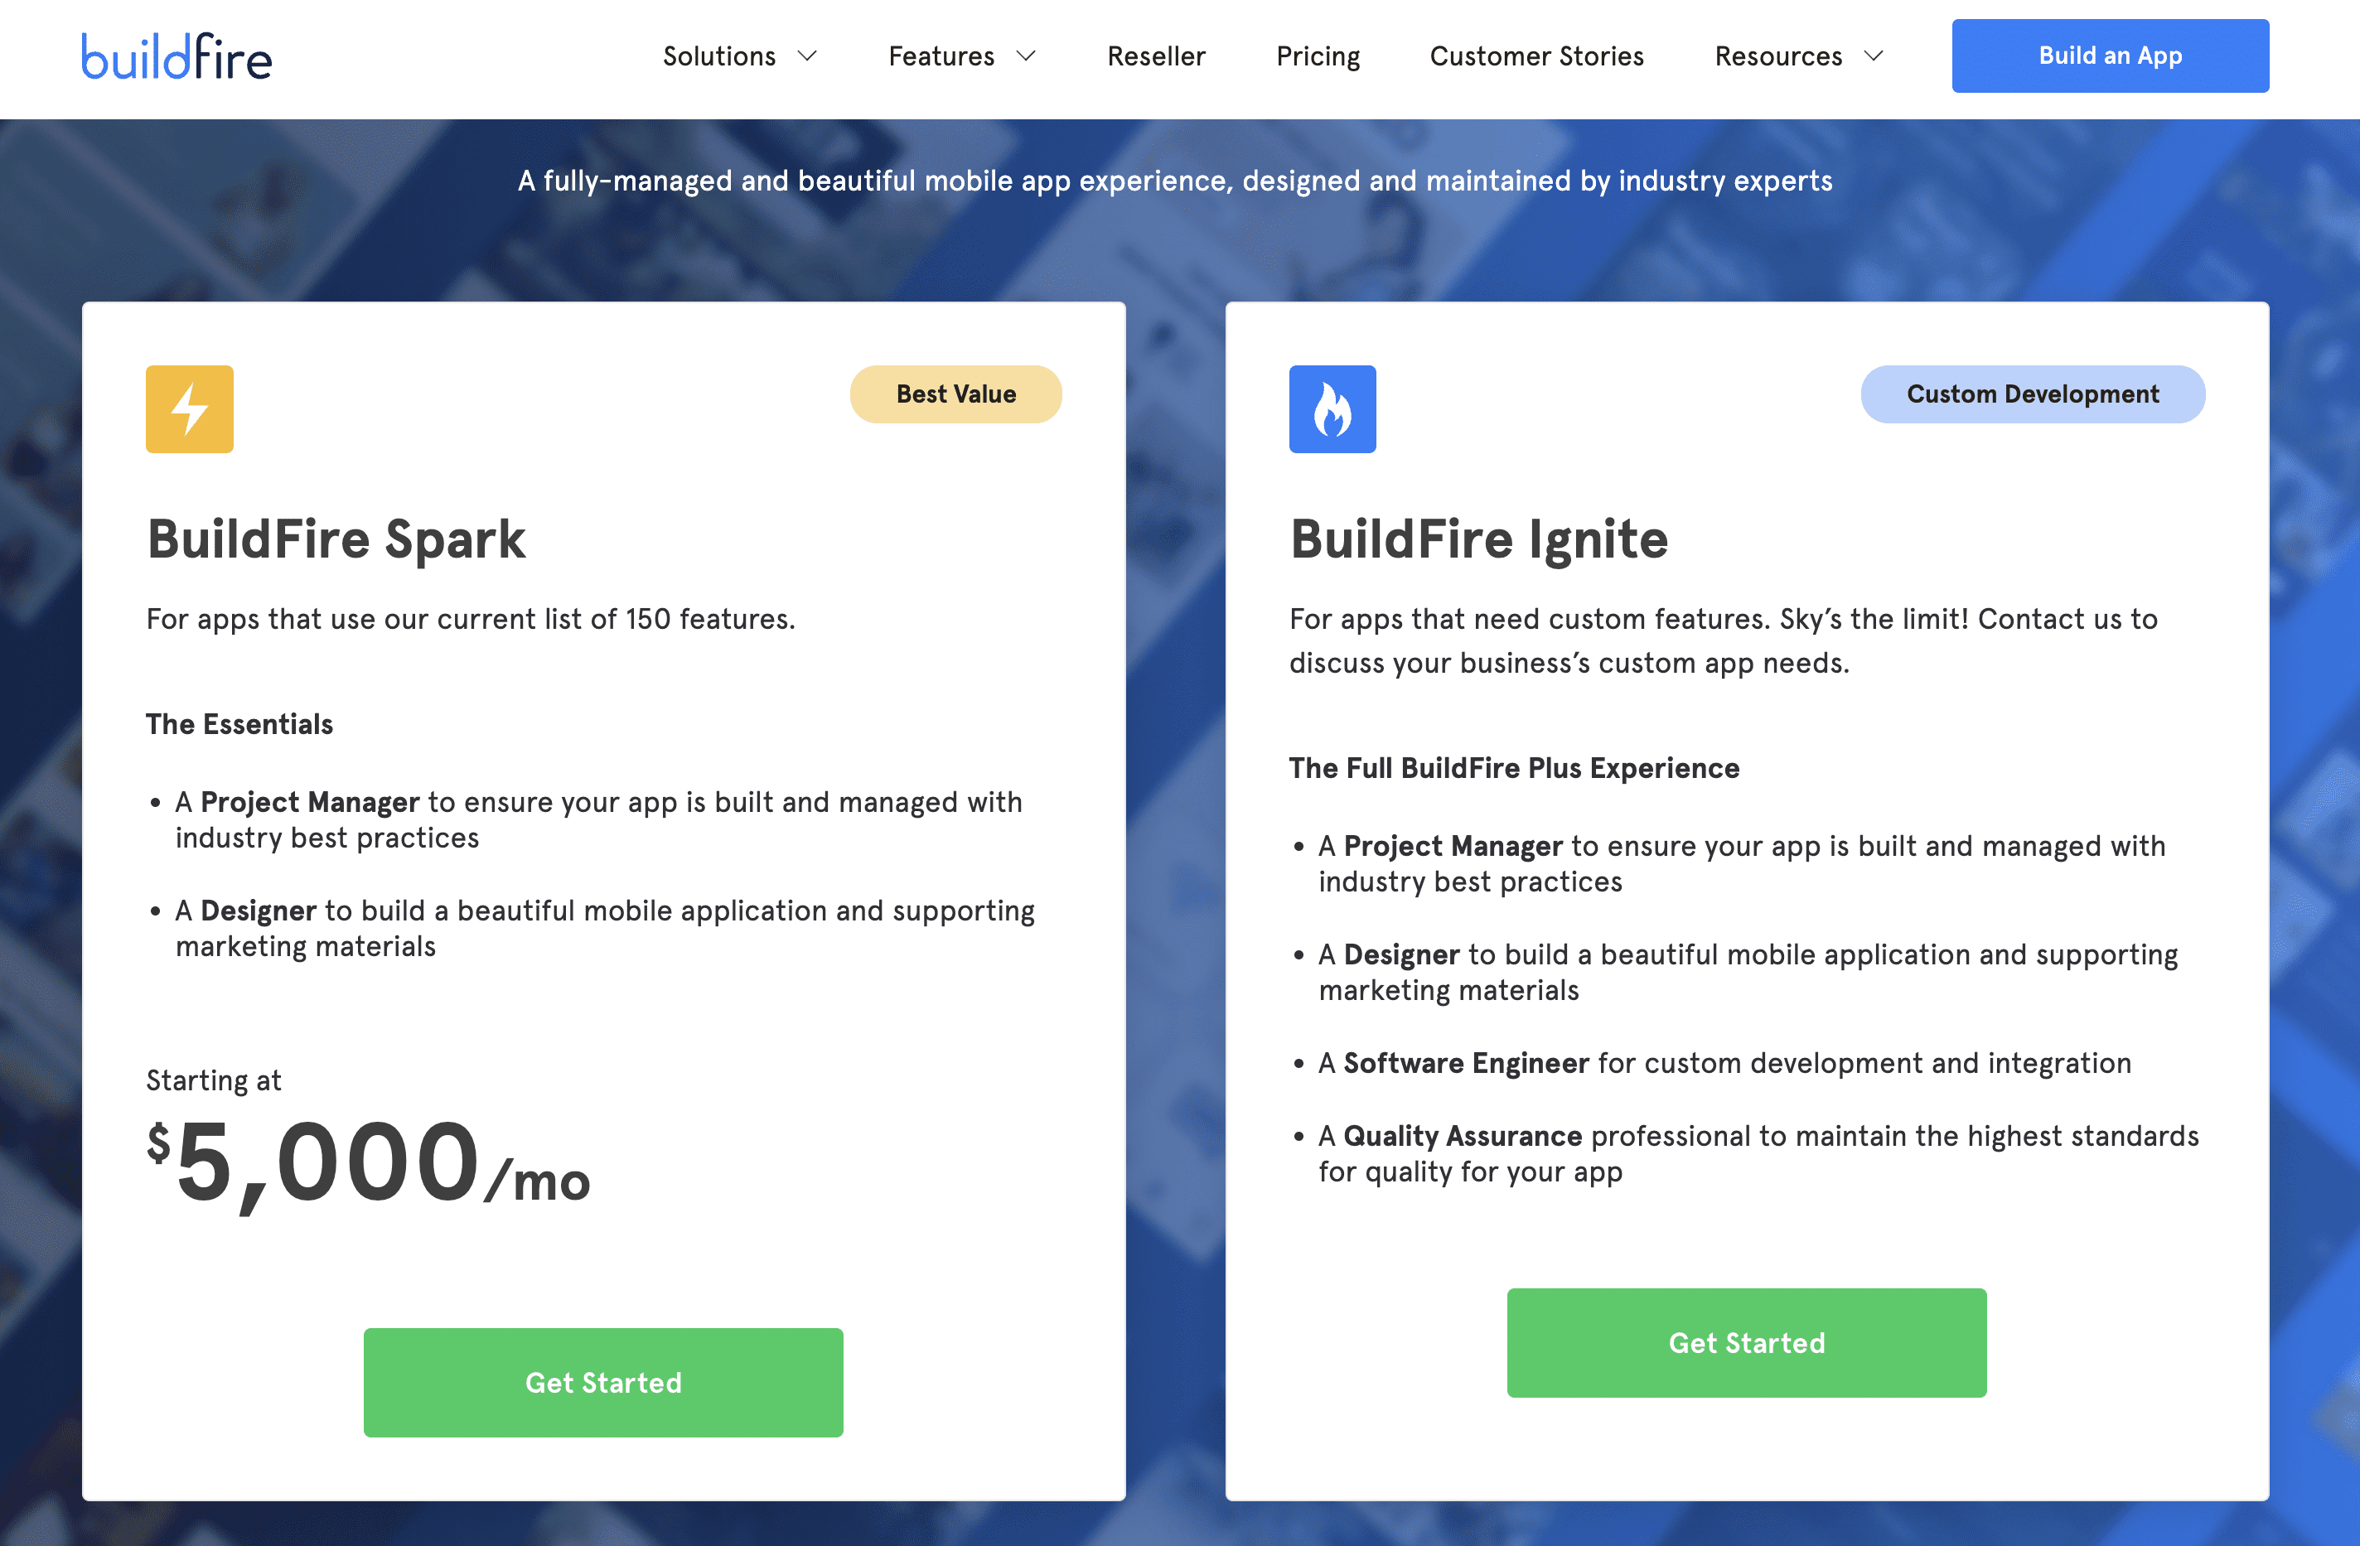Viewport: 2360px width, 1546px height.
Task: Click 'For apps that need custom features' description
Action: click(x=1723, y=640)
